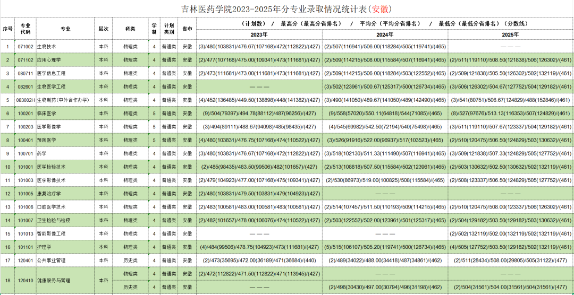Click the 科类 column header
The image size is (574, 295).
pos(130,29)
